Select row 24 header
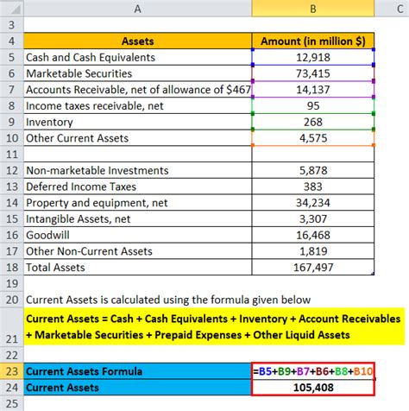 click(x=12, y=388)
